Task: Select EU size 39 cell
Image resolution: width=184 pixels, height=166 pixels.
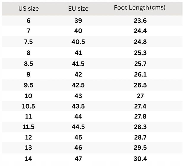Action: [x=78, y=21]
